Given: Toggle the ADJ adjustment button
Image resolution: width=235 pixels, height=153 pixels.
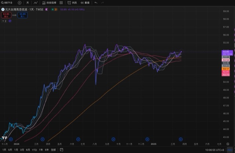Looking at the screenshot, I should (230, 150).
